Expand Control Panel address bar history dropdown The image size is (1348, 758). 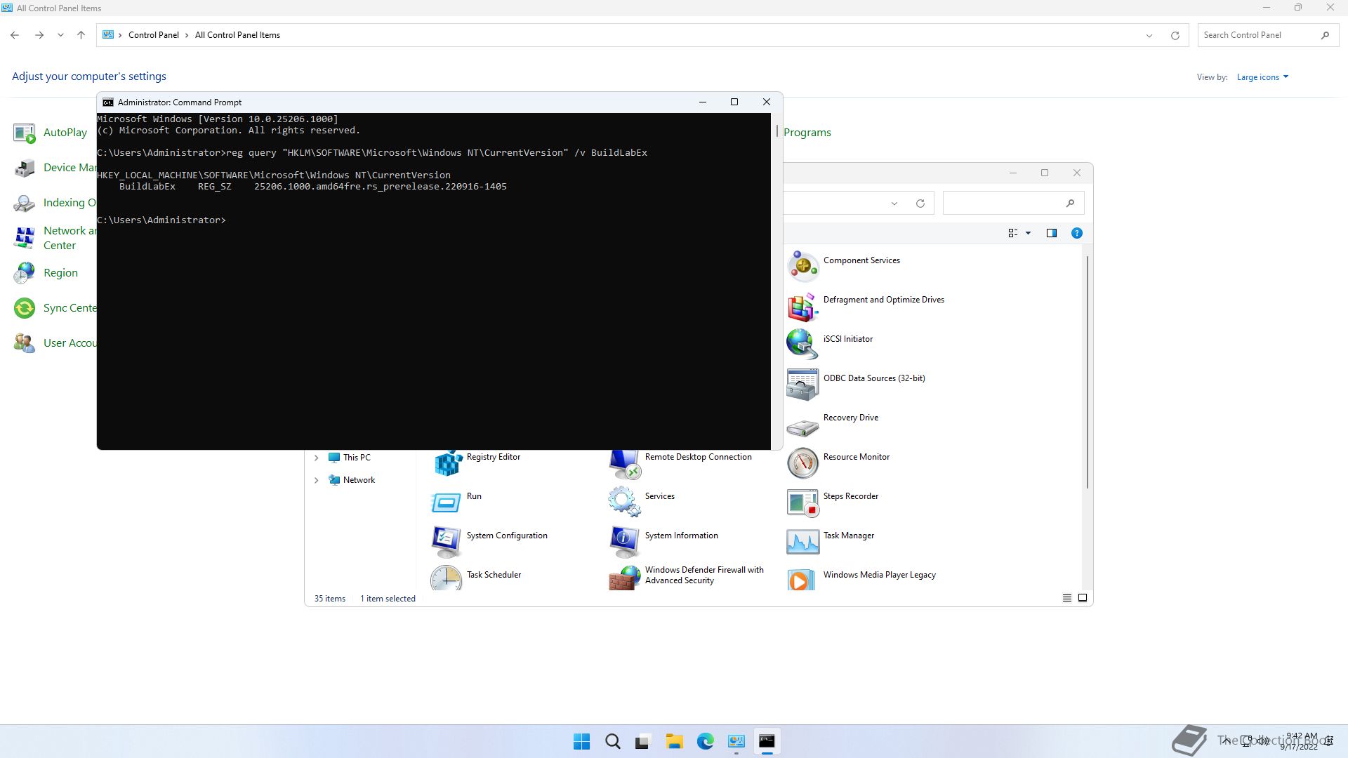tap(1149, 35)
